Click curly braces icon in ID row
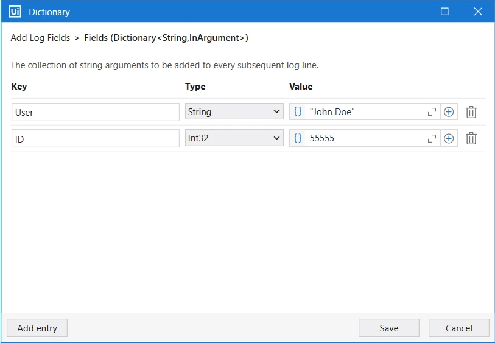 [298, 138]
